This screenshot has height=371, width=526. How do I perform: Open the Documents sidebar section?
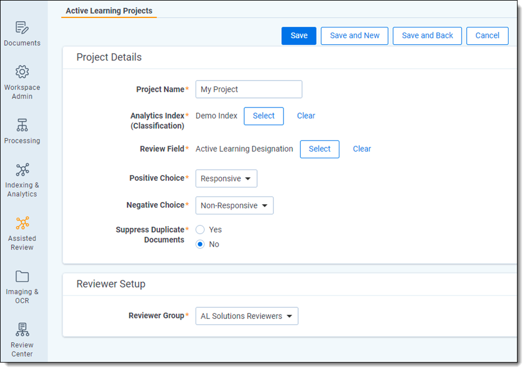tap(22, 34)
